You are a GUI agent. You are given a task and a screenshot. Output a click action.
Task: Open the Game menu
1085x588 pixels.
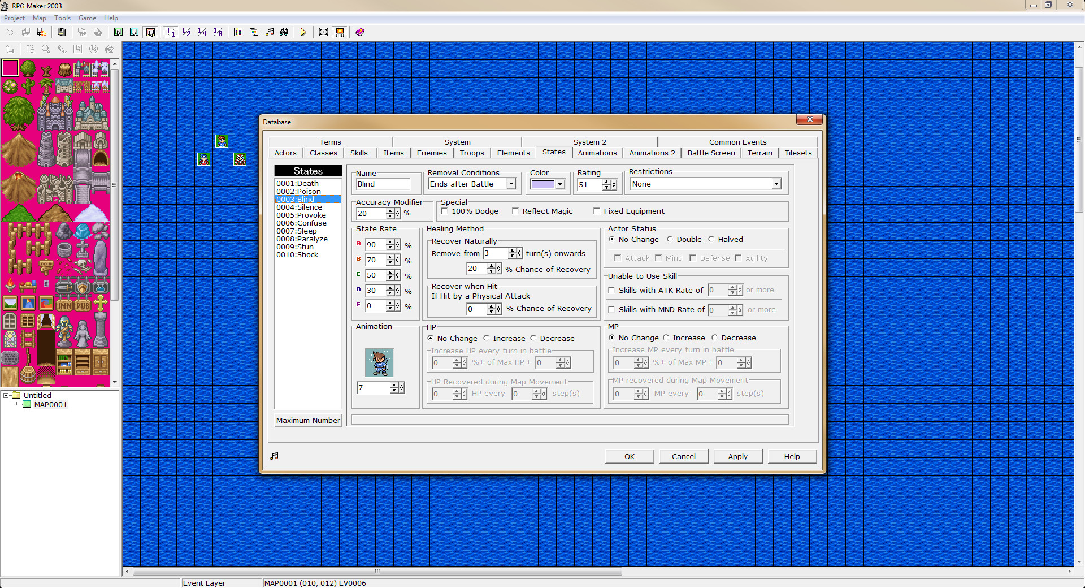click(x=86, y=18)
